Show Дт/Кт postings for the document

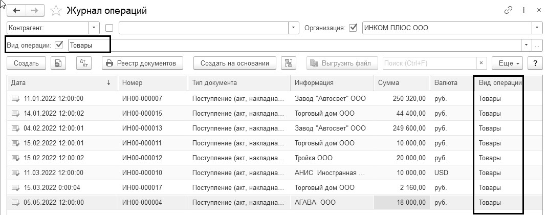83,63
